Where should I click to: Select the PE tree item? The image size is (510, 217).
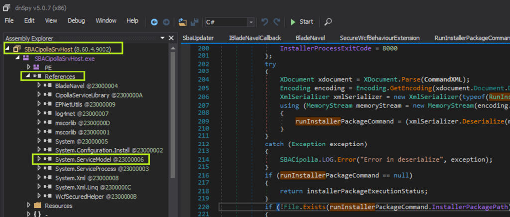tap(48, 68)
